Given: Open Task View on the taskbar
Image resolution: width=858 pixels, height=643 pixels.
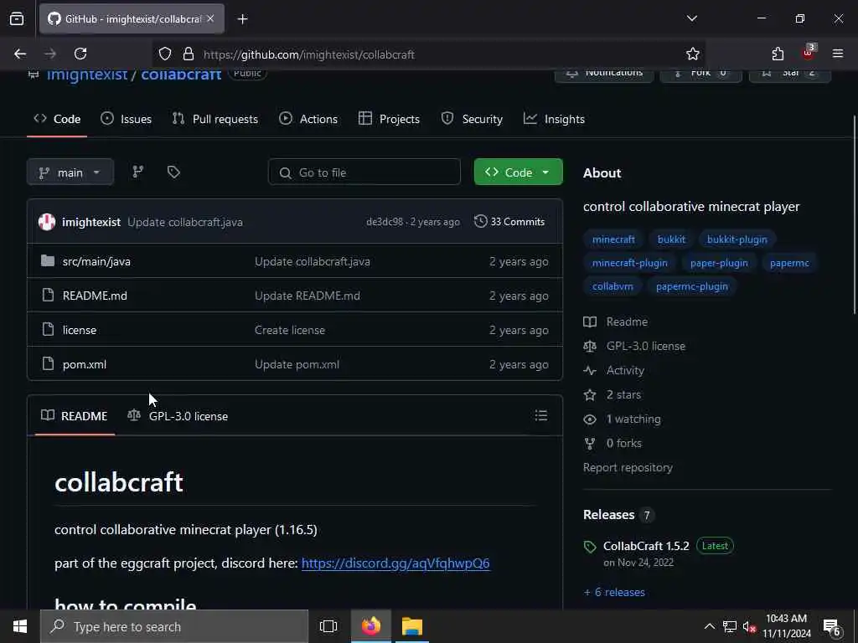Looking at the screenshot, I should tap(328, 626).
